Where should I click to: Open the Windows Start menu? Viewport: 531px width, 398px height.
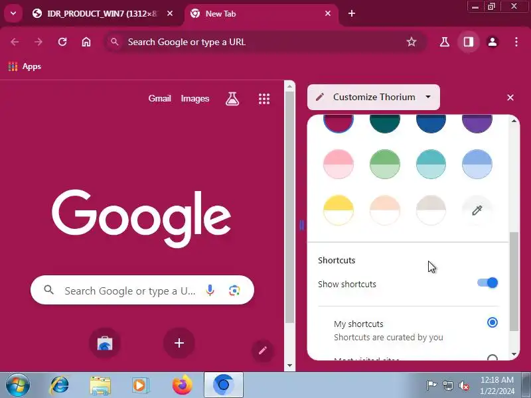pos(17,385)
